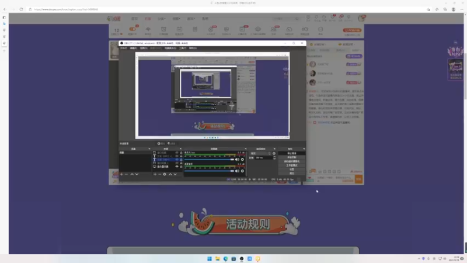Expand 游戏 dropdown in Douyu navigation
Screen dimensions: 467x263
(191, 19)
